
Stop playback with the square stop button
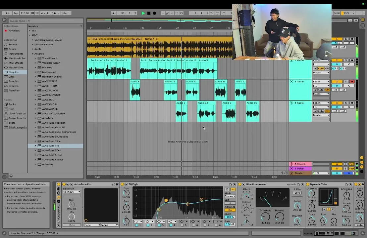(x=149, y=13)
